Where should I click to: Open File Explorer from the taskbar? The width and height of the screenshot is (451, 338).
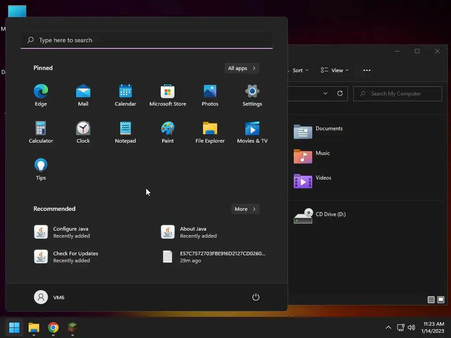pyautogui.click(x=33, y=327)
